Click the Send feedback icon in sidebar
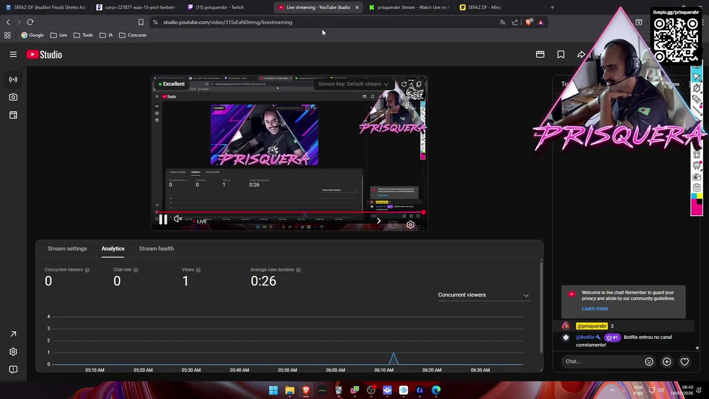This screenshot has width=709, height=399. point(13,370)
